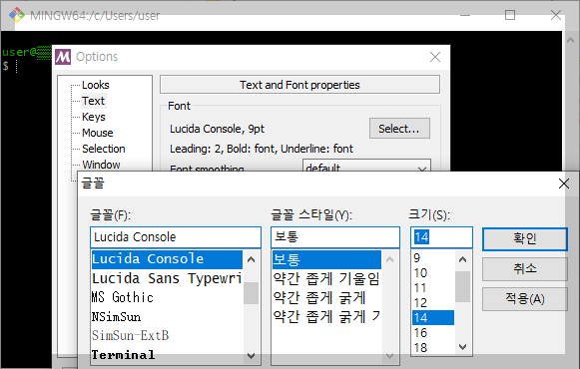The image size is (580, 369).
Task: Click the 취소 button in the font dialog
Action: coord(525,269)
